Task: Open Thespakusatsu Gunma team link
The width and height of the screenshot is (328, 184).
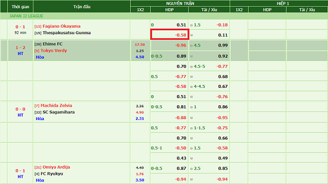Action: pos(67,33)
